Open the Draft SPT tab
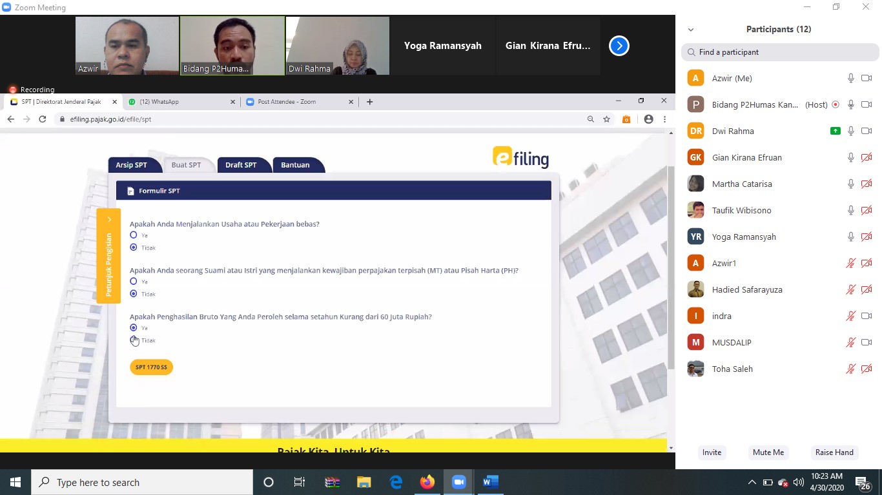This screenshot has width=882, height=495. tap(241, 165)
